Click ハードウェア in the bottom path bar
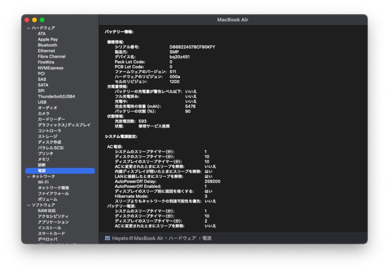The image size is (389, 272). (x=183, y=238)
